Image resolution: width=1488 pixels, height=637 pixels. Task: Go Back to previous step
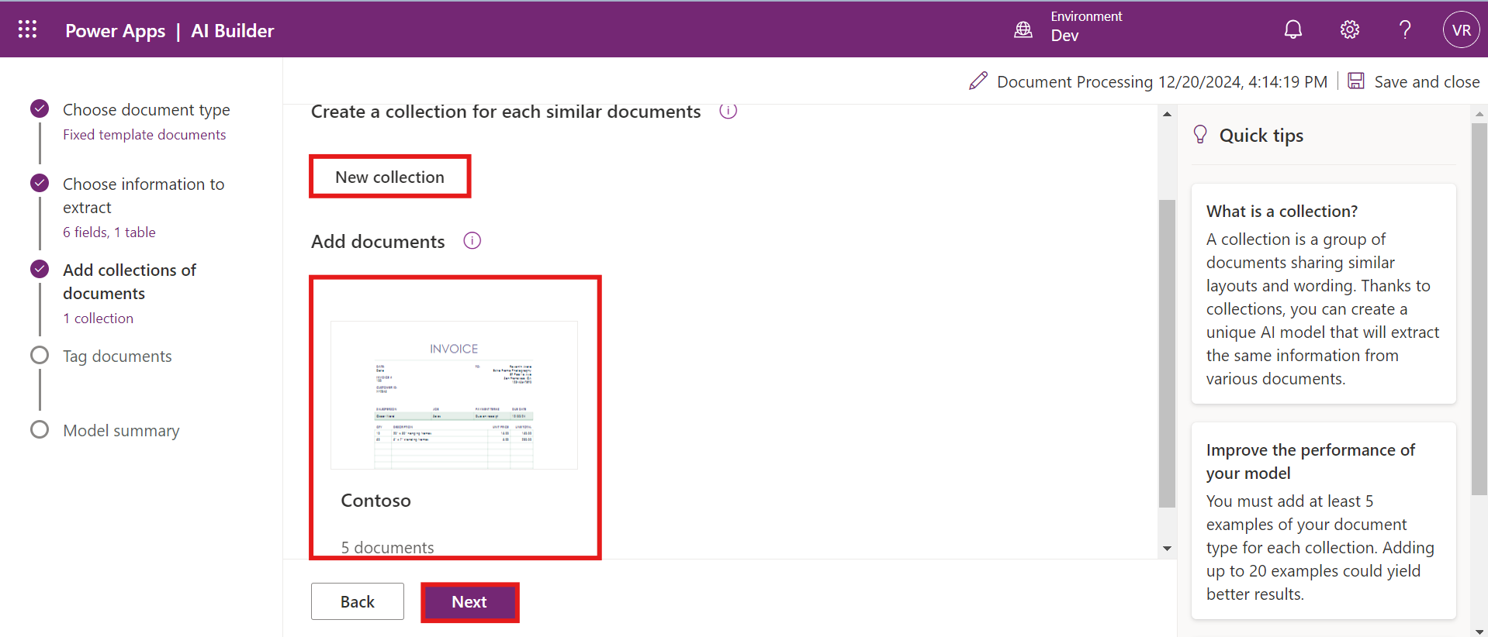357,601
